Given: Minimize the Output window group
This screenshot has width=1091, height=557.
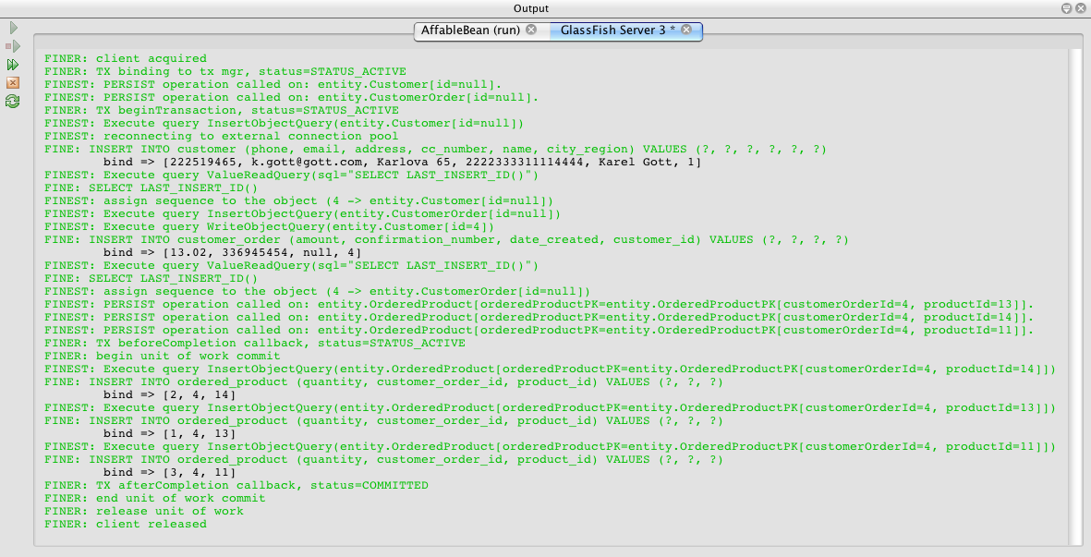Looking at the screenshot, I should (1066, 8).
